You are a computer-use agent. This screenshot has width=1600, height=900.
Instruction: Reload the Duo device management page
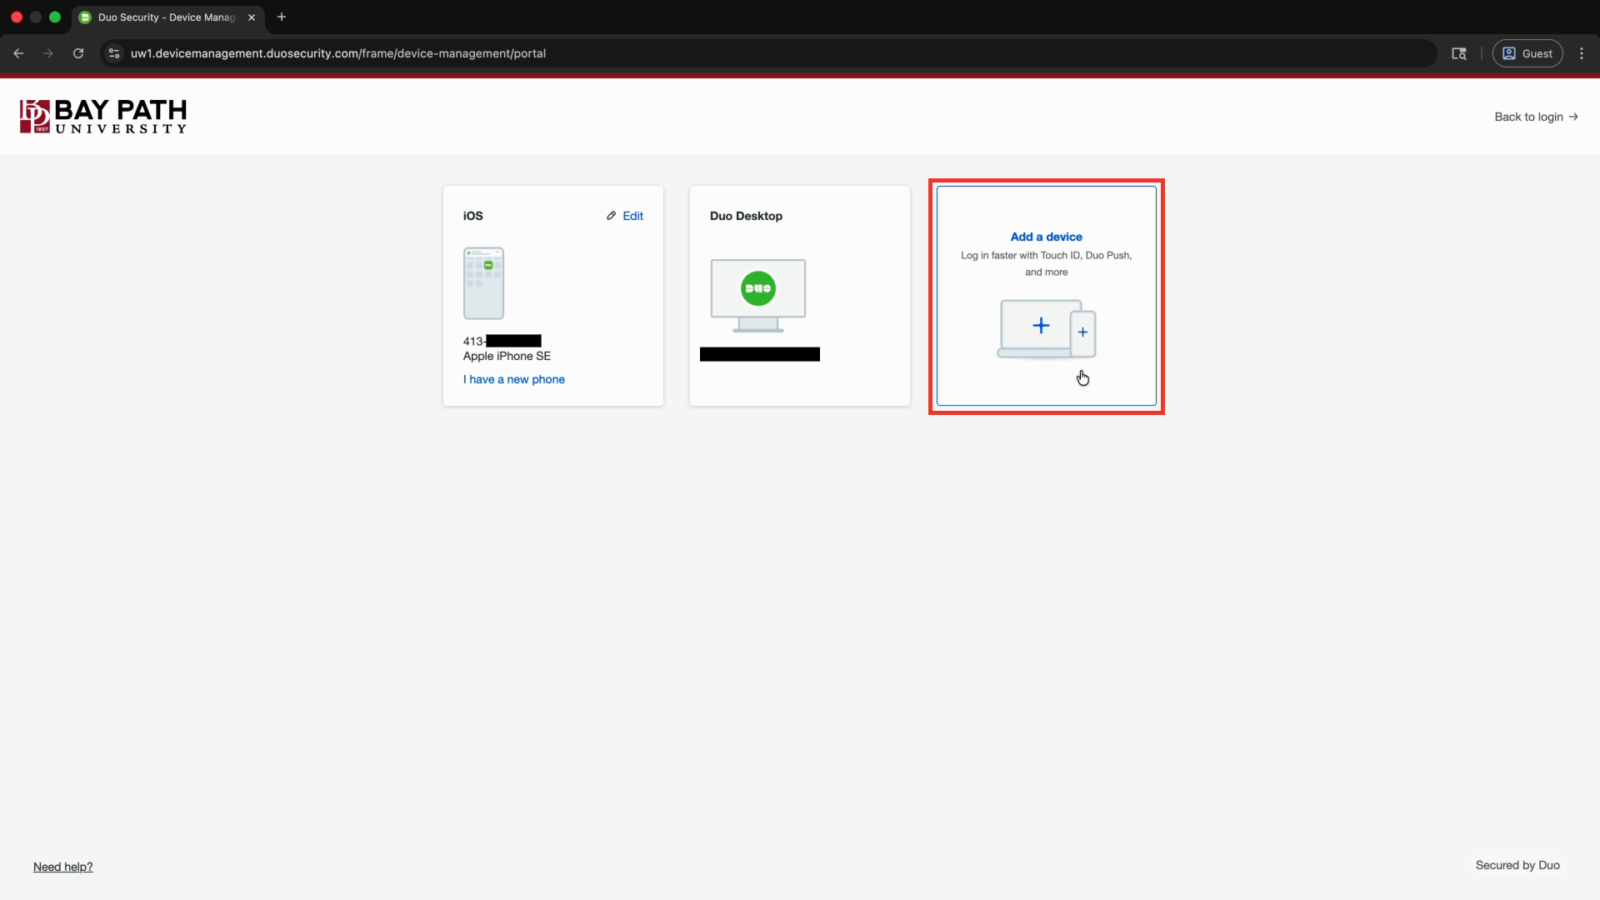pyautogui.click(x=78, y=53)
